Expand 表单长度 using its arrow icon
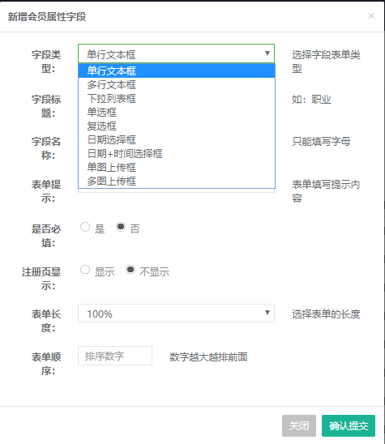Viewport: 385px width, 444px height. pos(267,313)
